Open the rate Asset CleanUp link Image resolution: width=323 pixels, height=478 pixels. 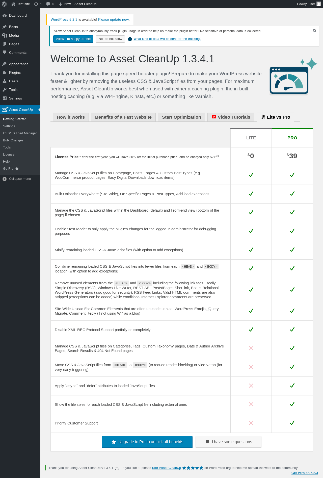[167, 468]
